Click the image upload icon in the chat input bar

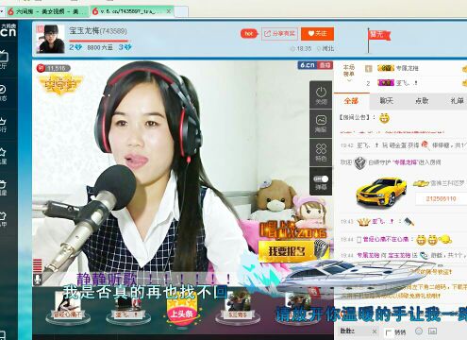click(433, 331)
